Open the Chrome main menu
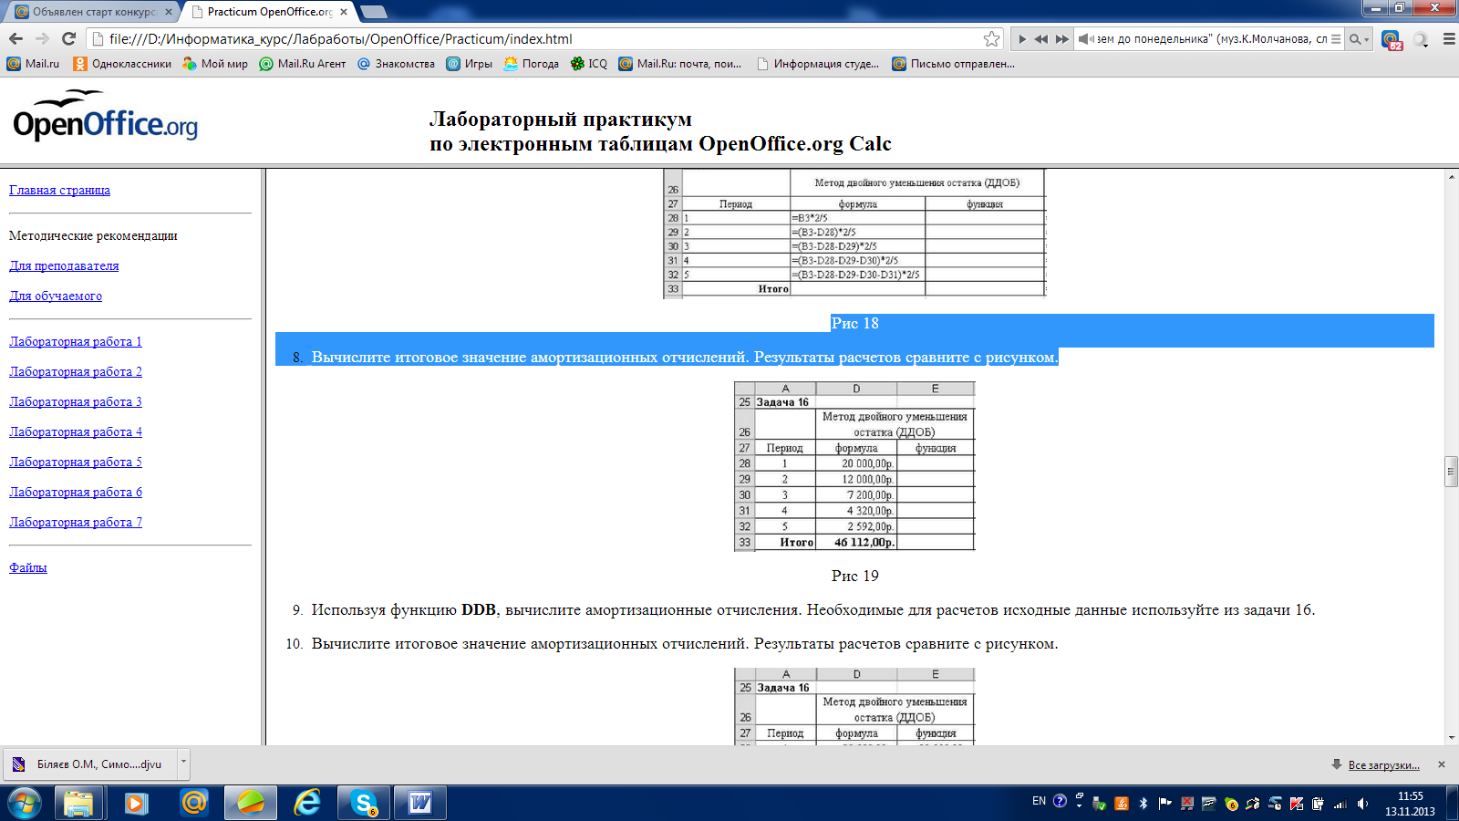1459x821 pixels. [x=1449, y=39]
